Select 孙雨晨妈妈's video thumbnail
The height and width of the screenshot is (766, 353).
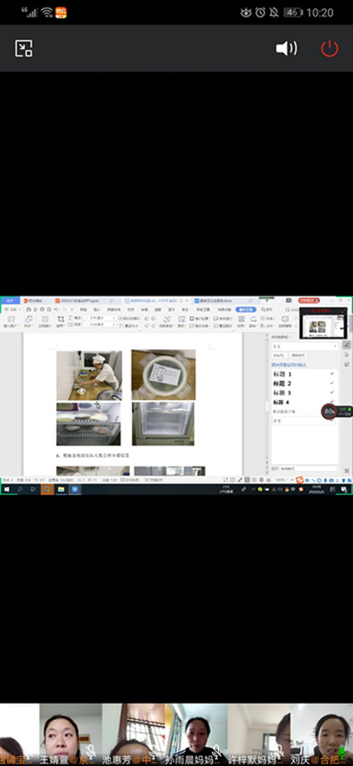tap(196, 734)
